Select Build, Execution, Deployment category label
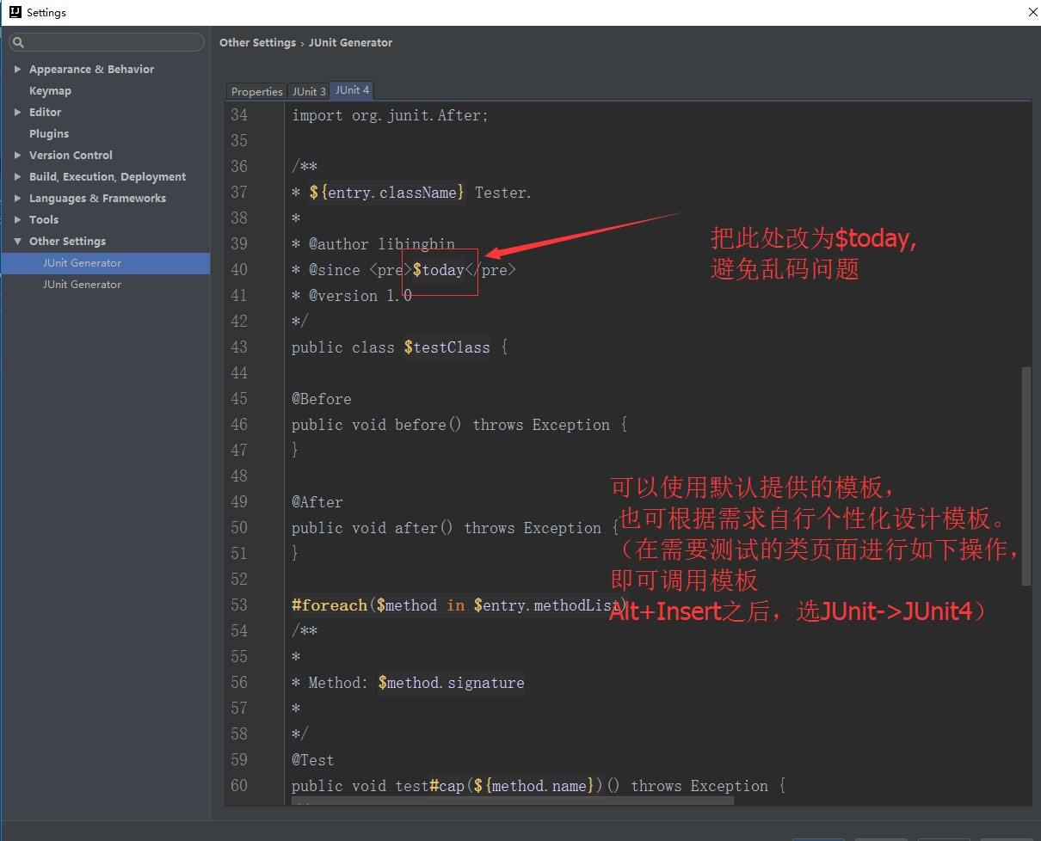 [108, 176]
